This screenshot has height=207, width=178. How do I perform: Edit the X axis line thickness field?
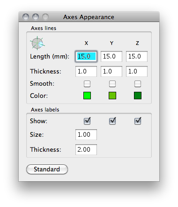click(x=86, y=71)
